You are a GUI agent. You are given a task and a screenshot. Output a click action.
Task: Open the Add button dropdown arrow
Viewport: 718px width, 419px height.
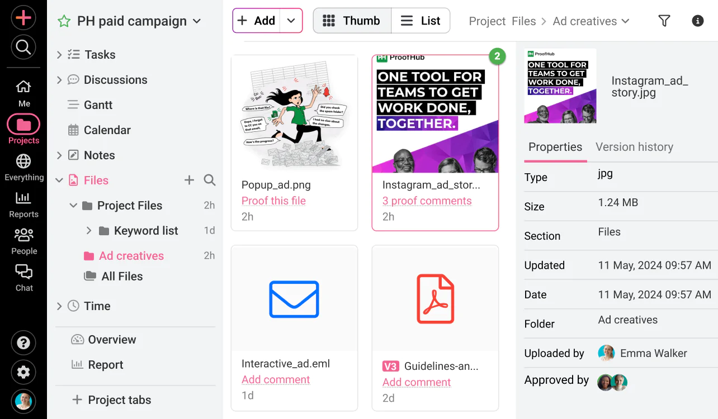[x=291, y=21]
